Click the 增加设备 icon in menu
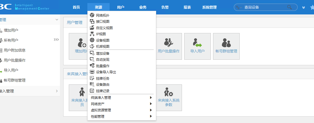The width and height of the screenshot is (314, 123). 92,53
